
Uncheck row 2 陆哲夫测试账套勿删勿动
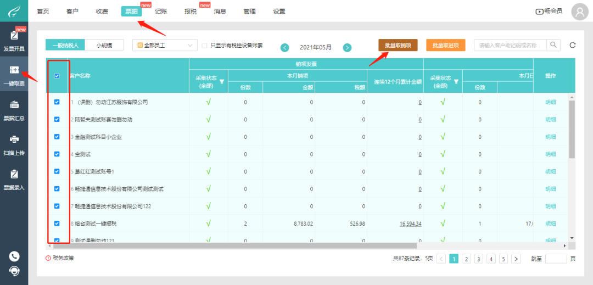57,119
